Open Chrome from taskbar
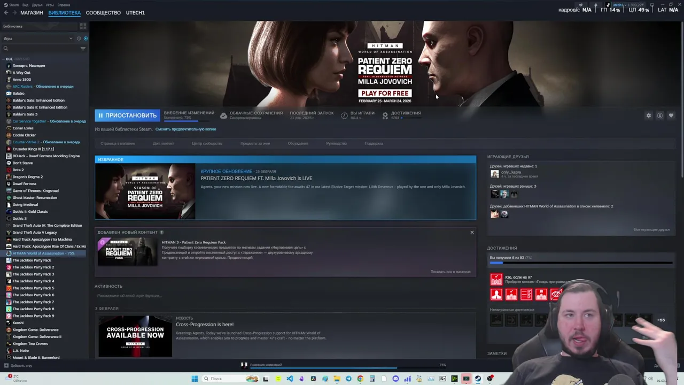 360,379
